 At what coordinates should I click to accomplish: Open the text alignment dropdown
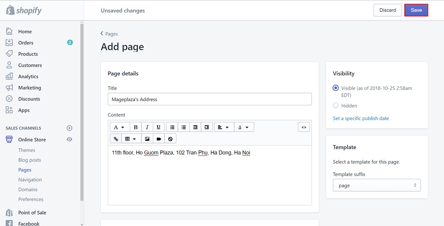(223, 127)
